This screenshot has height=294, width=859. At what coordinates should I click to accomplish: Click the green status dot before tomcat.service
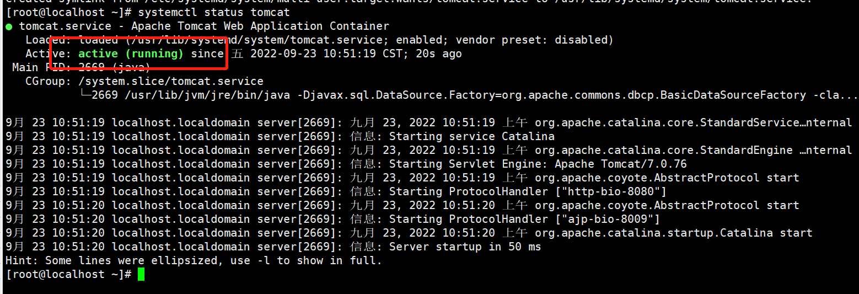click(x=9, y=26)
